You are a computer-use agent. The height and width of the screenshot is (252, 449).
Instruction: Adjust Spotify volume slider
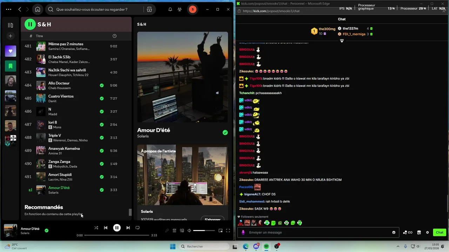coord(204,231)
